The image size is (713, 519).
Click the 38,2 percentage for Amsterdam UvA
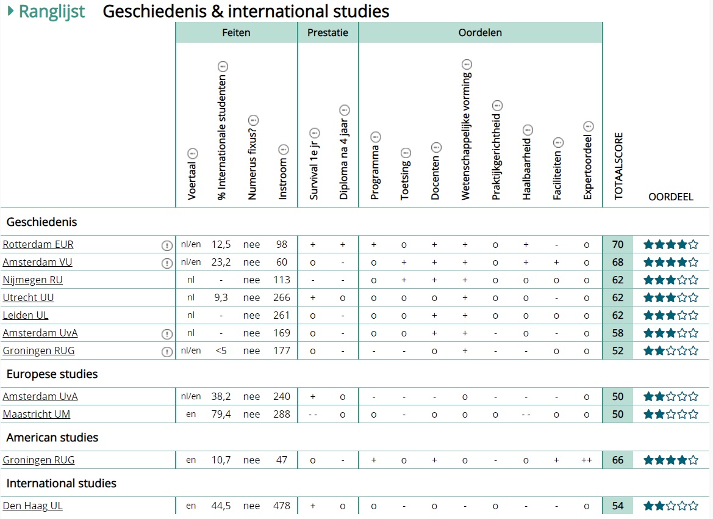221,396
